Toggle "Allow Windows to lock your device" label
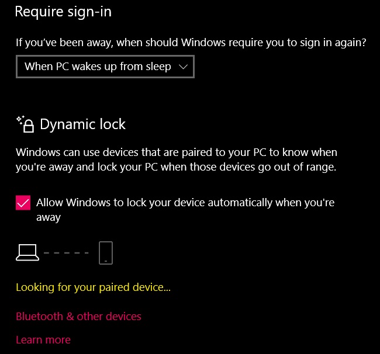 click(185, 203)
